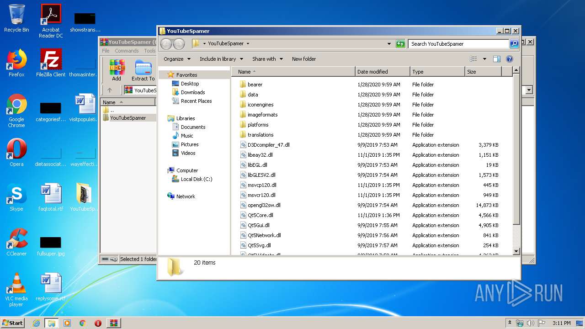This screenshot has height=329, width=585.
Task: Open Include in library dropdown
Action: [x=221, y=59]
